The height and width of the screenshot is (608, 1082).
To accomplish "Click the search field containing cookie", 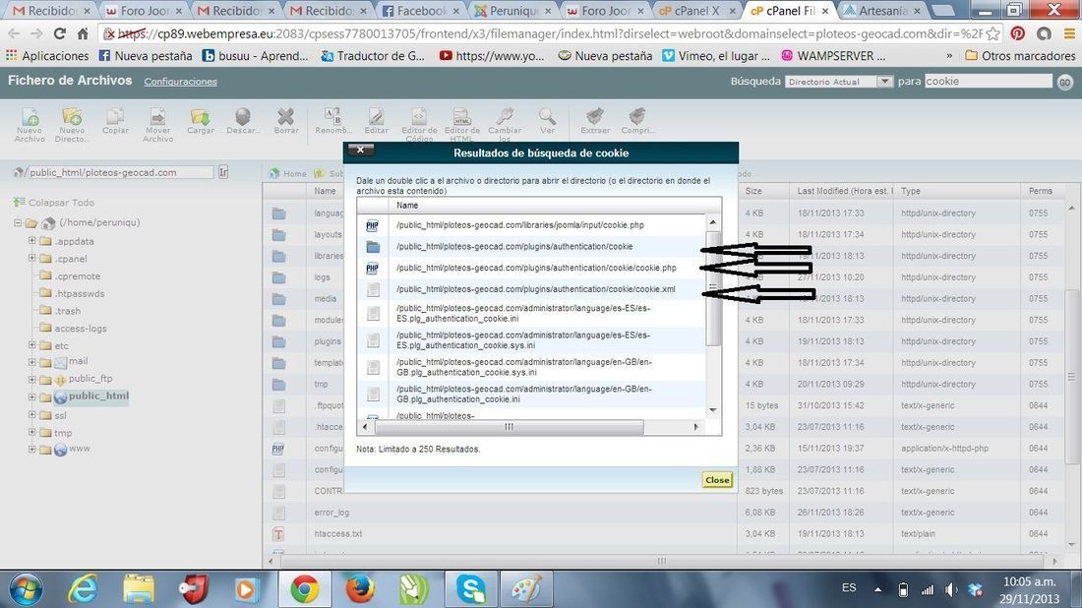I will [988, 82].
